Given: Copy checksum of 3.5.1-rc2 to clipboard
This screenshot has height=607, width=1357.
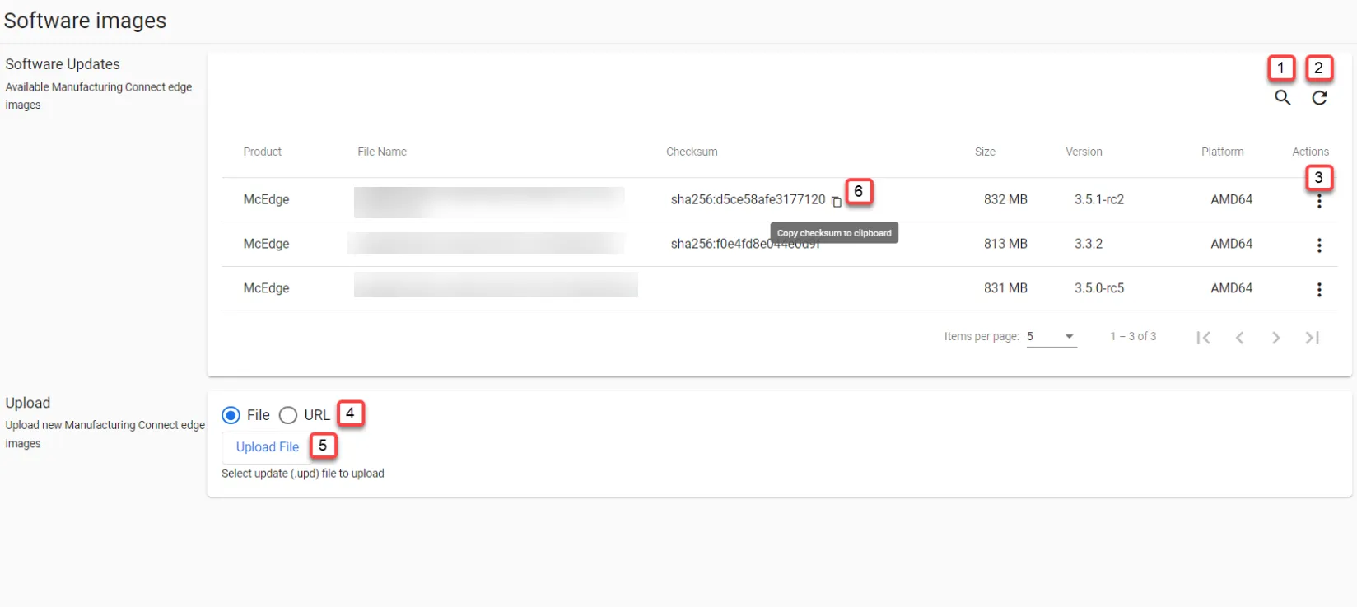Looking at the screenshot, I should pyautogui.click(x=836, y=202).
